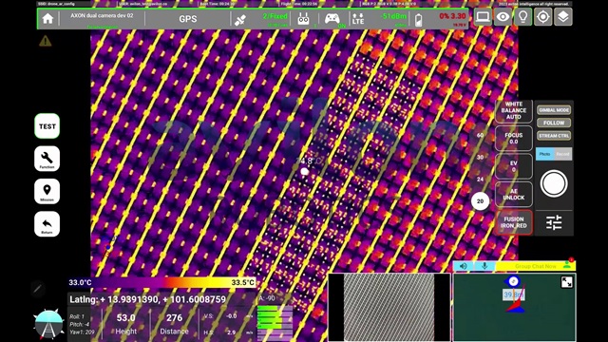The image size is (608, 342).
Task: Open the Mission pin menu
Action: (x=47, y=192)
